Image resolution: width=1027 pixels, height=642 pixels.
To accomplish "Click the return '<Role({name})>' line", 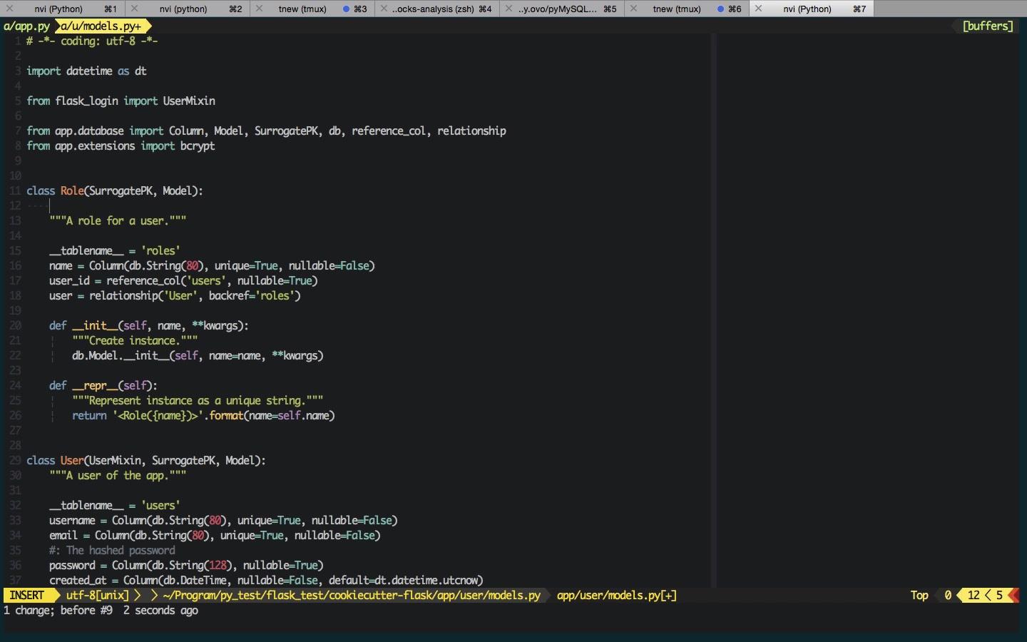I will [x=203, y=416].
